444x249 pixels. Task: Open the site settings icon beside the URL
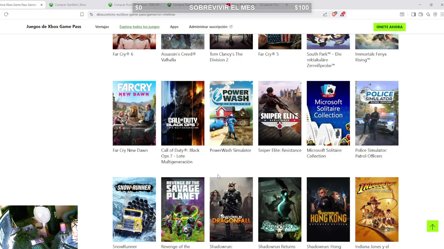pyautogui.click(x=91, y=14)
